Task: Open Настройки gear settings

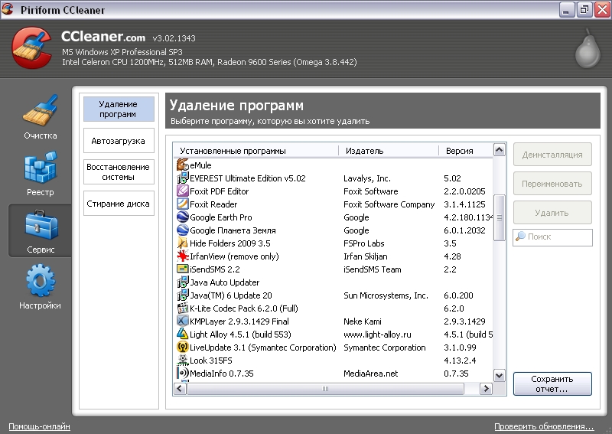Action: 41,287
